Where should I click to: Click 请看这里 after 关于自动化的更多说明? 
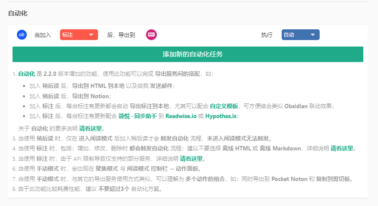[90, 128]
